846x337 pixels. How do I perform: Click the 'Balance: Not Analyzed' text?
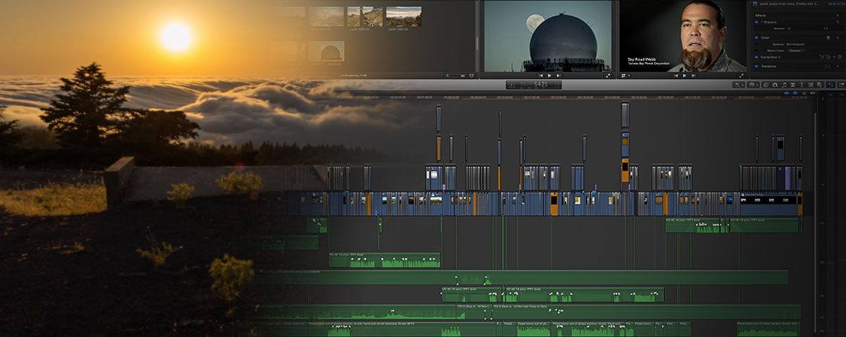point(788,44)
